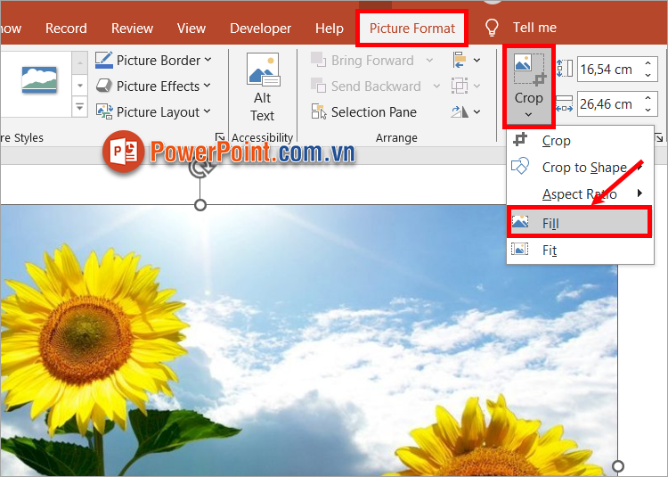The height and width of the screenshot is (477, 668).
Task: Click the bottom-right corner sizing handle
Action: pyautogui.click(x=618, y=466)
